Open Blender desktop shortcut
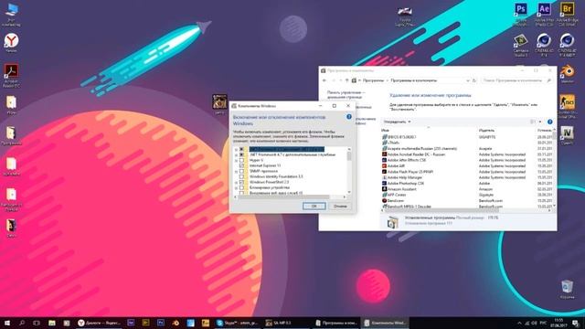585x329 pixels. (567, 73)
